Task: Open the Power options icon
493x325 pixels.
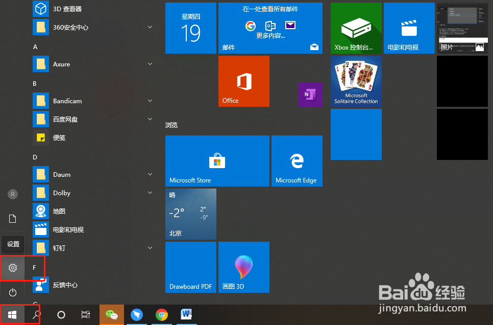Action: [x=13, y=293]
